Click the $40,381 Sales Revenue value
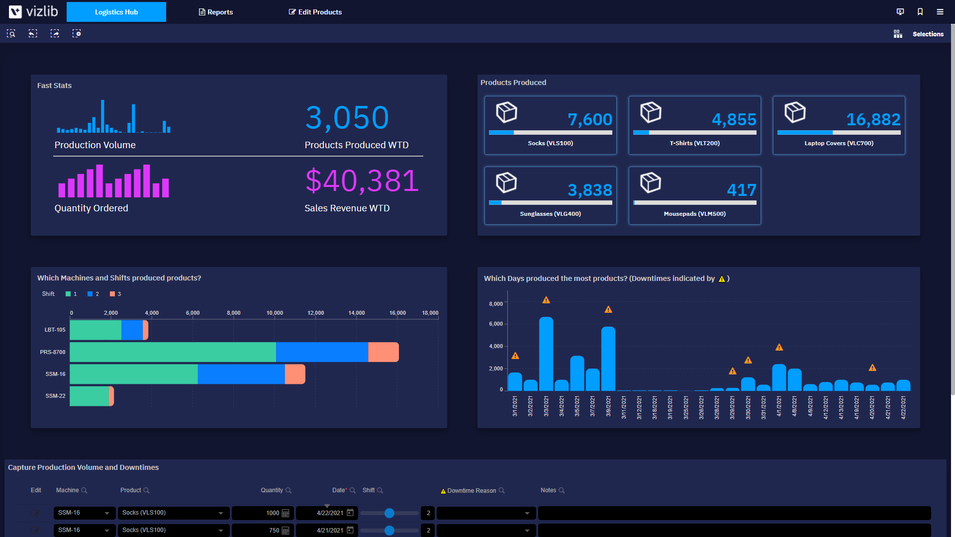The height and width of the screenshot is (537, 955). [x=362, y=180]
